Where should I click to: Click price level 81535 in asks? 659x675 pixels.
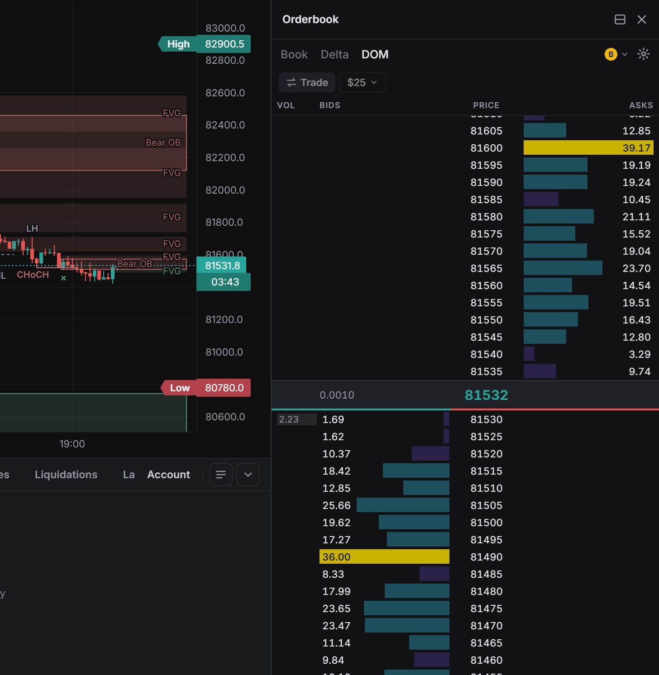pyautogui.click(x=486, y=371)
